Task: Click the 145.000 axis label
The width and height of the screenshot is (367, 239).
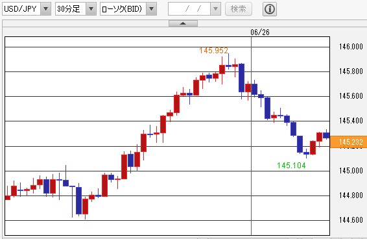Action: (x=351, y=170)
